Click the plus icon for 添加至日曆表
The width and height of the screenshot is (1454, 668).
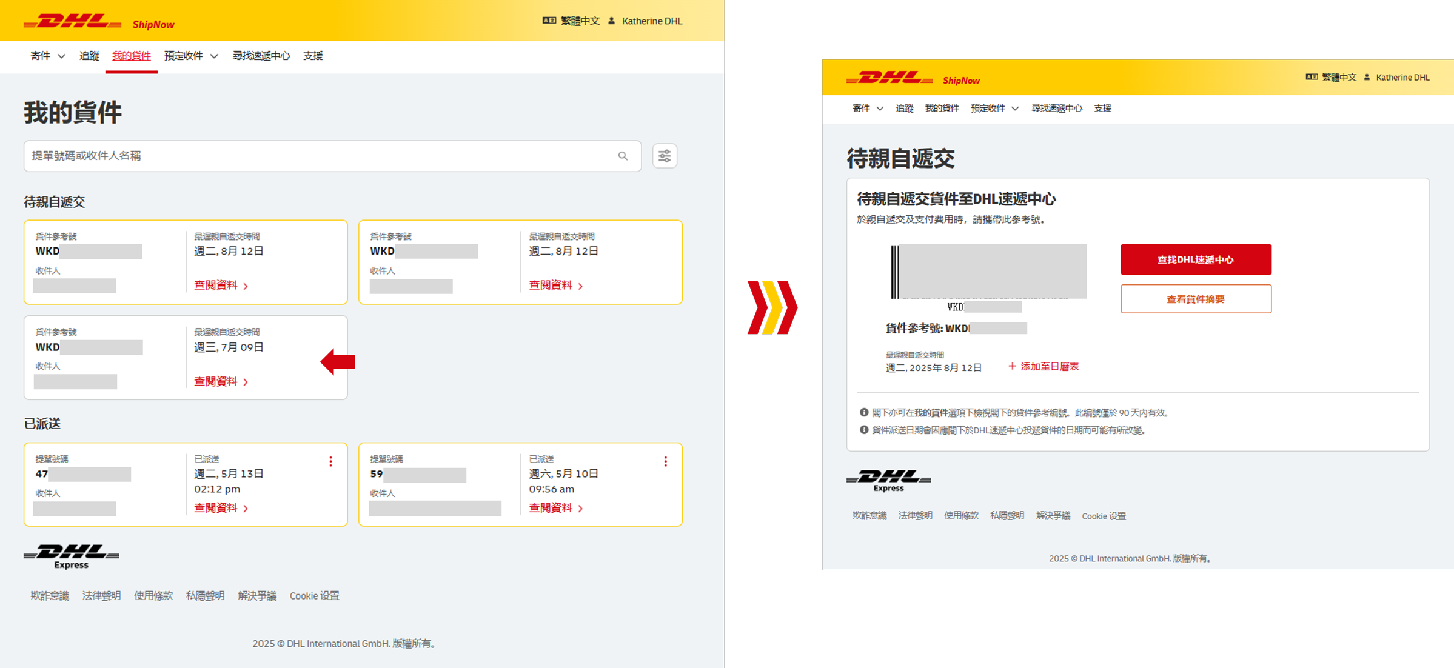coord(1012,366)
